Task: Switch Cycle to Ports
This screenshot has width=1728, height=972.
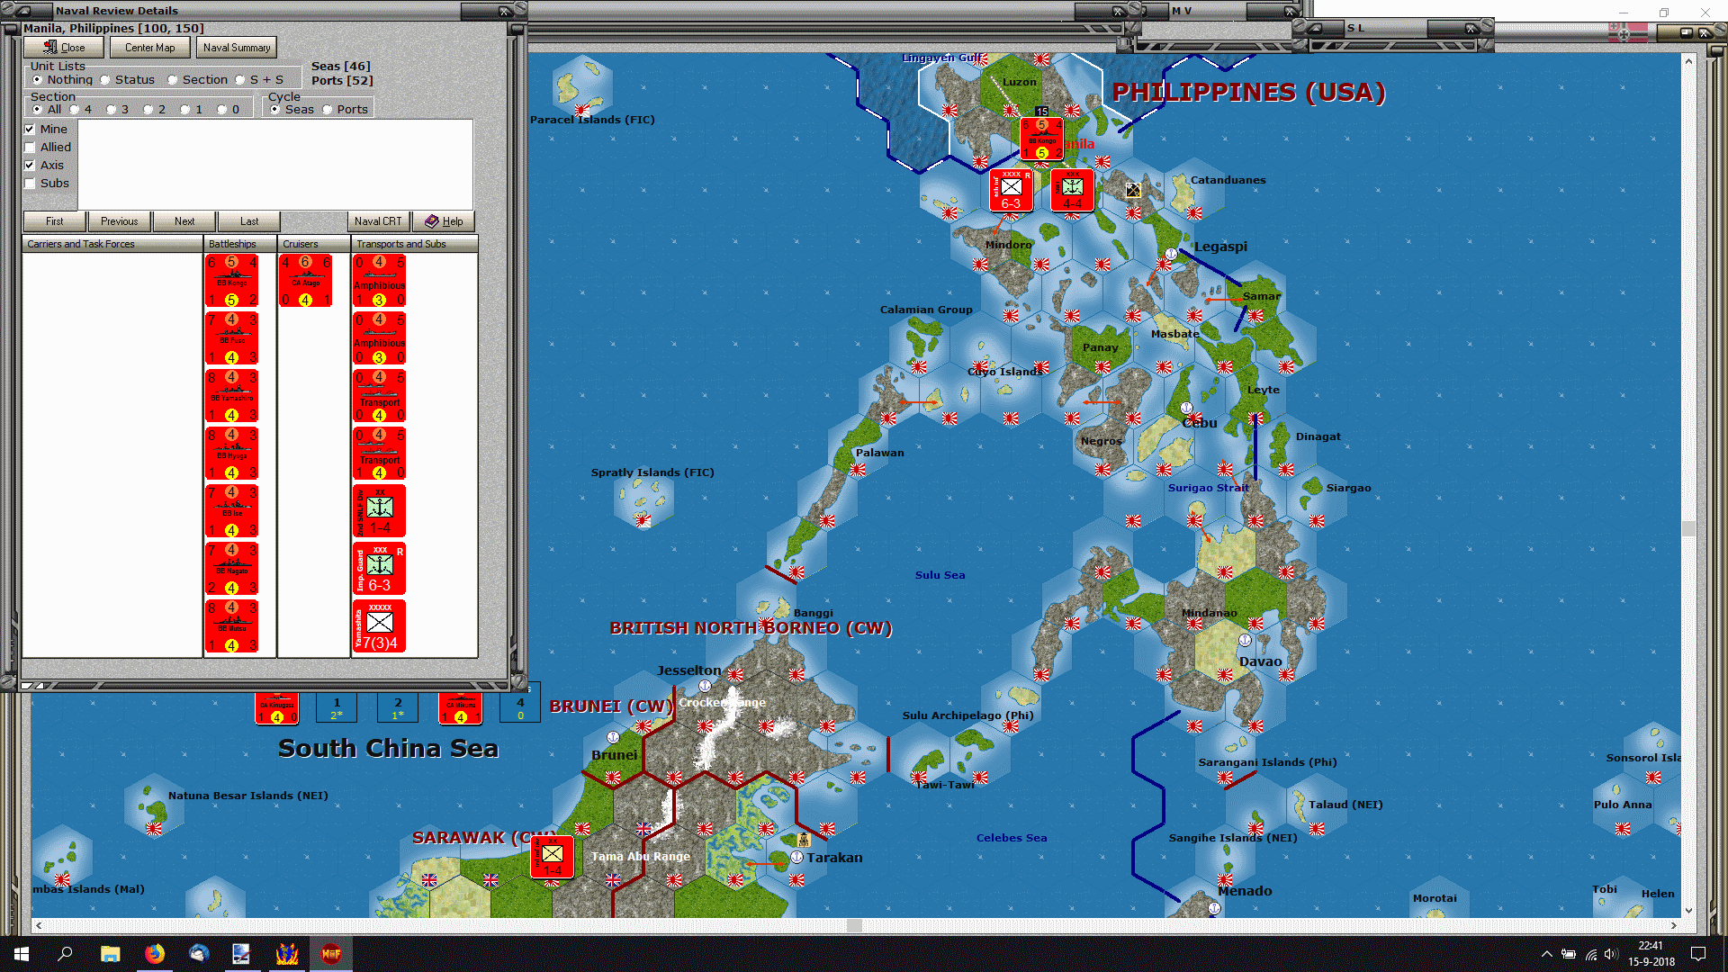Action: coord(328,110)
